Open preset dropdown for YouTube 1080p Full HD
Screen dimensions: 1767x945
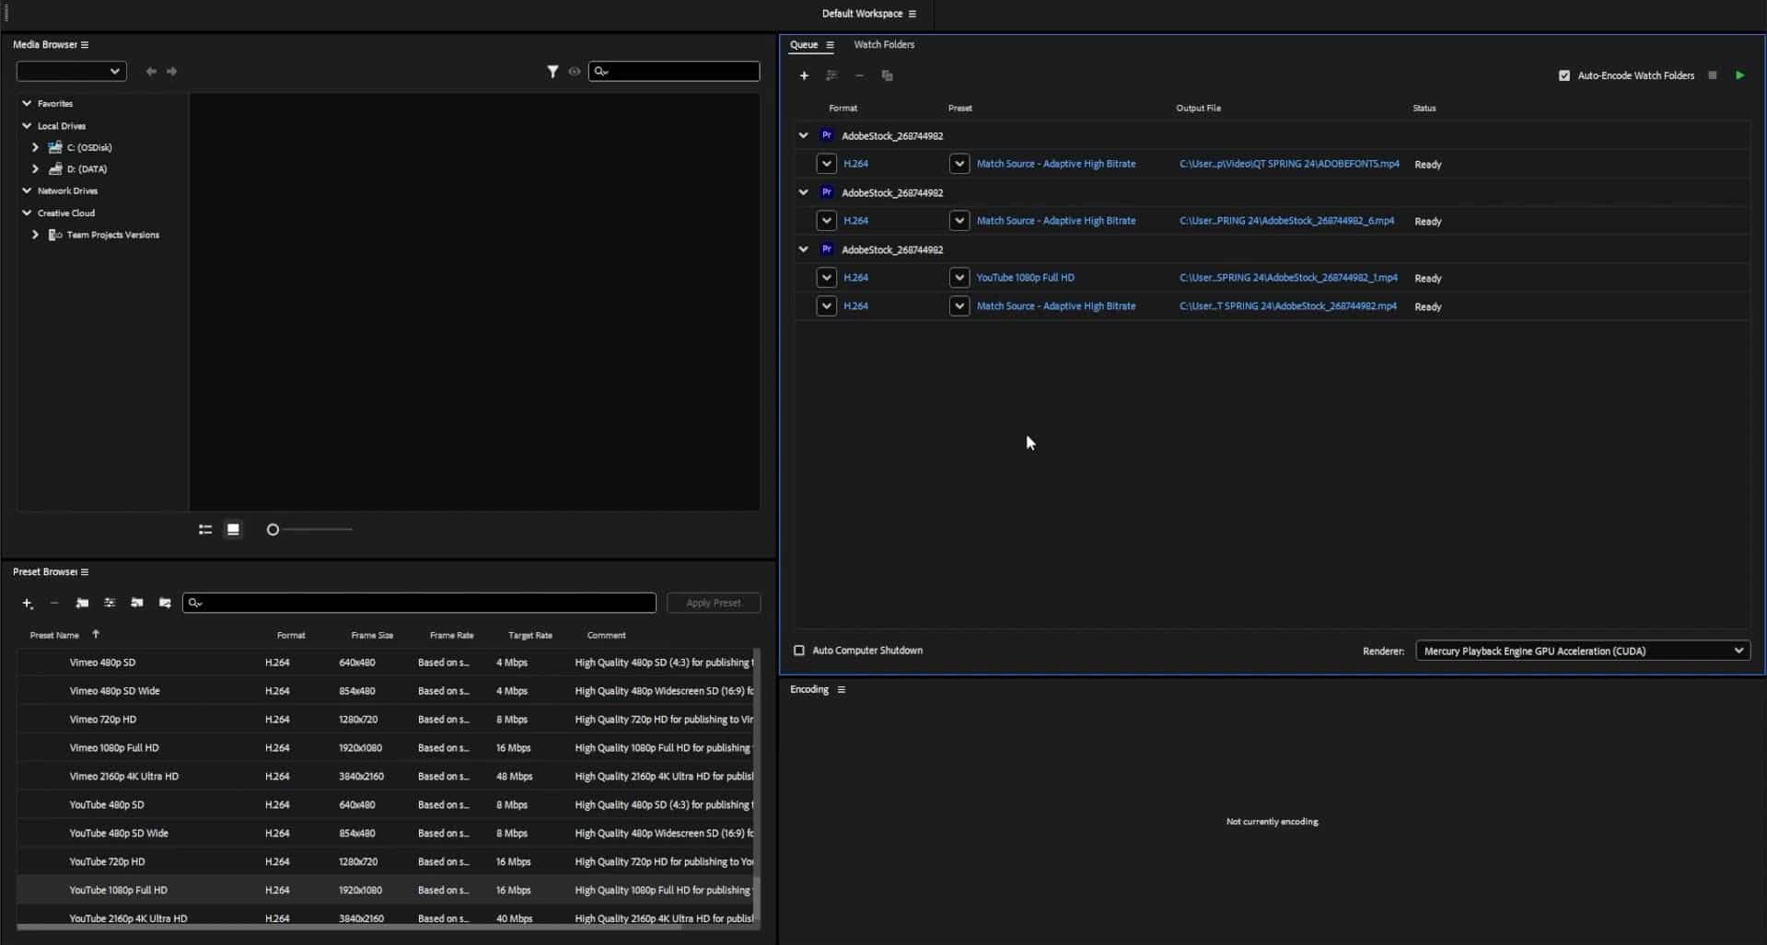point(959,278)
